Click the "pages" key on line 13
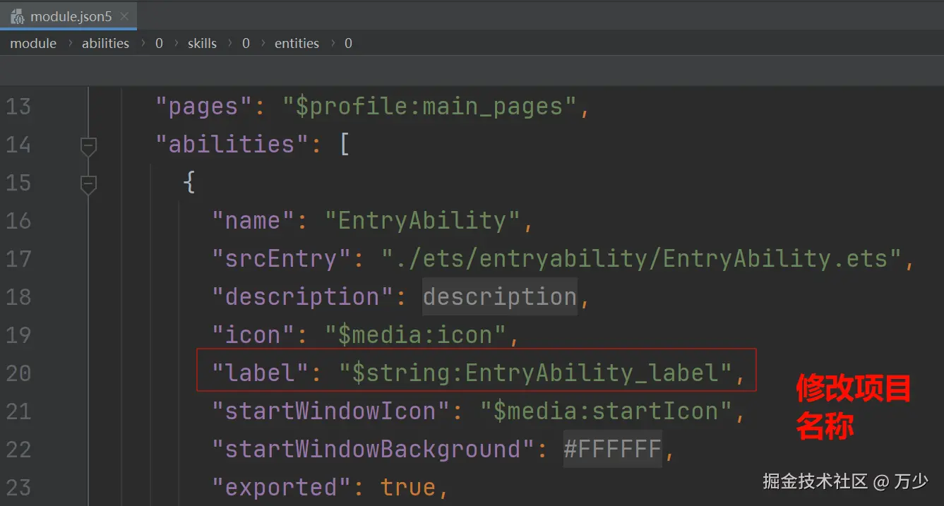The height and width of the screenshot is (506, 944). point(204,107)
